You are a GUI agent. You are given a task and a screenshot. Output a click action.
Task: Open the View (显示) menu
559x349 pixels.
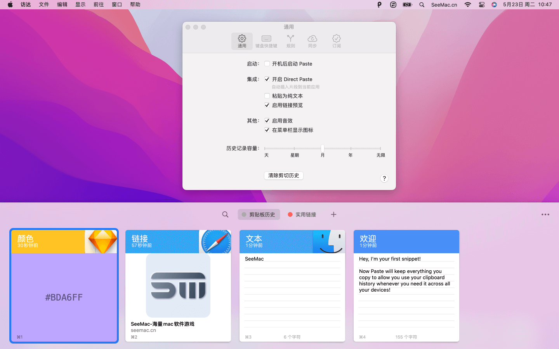80,5
